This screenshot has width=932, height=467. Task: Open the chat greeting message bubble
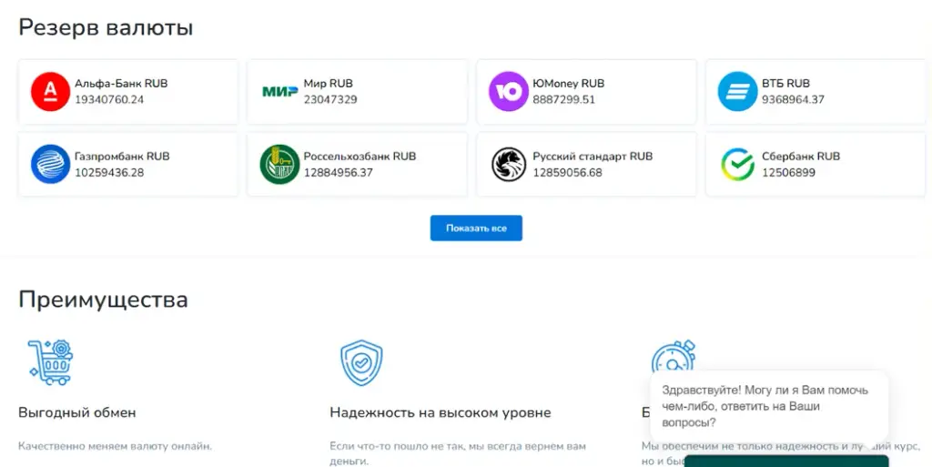pos(769,406)
